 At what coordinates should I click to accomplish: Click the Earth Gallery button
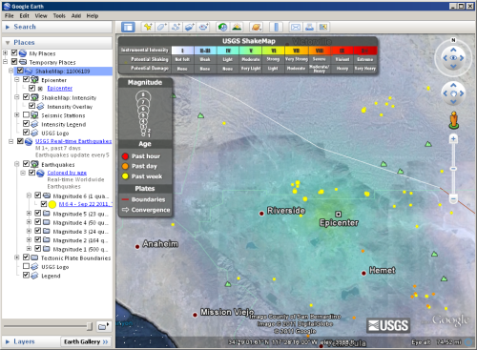click(86, 341)
